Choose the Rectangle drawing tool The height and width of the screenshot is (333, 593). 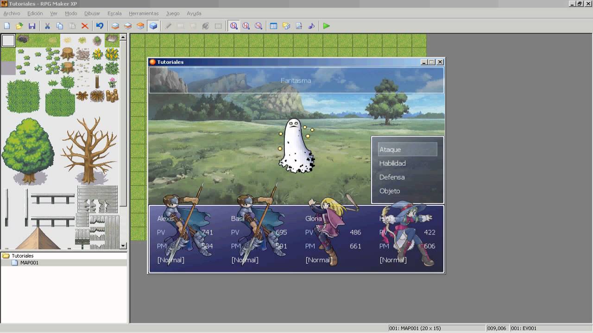(181, 26)
